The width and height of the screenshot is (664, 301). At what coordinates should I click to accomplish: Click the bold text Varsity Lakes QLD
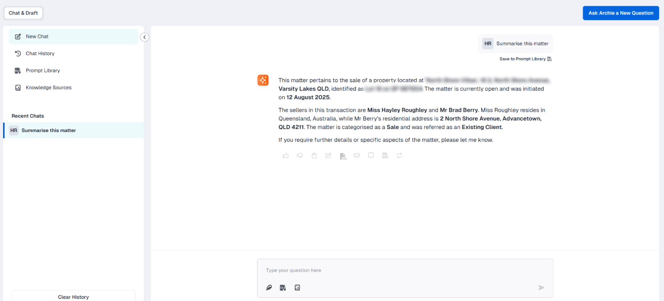pos(303,89)
